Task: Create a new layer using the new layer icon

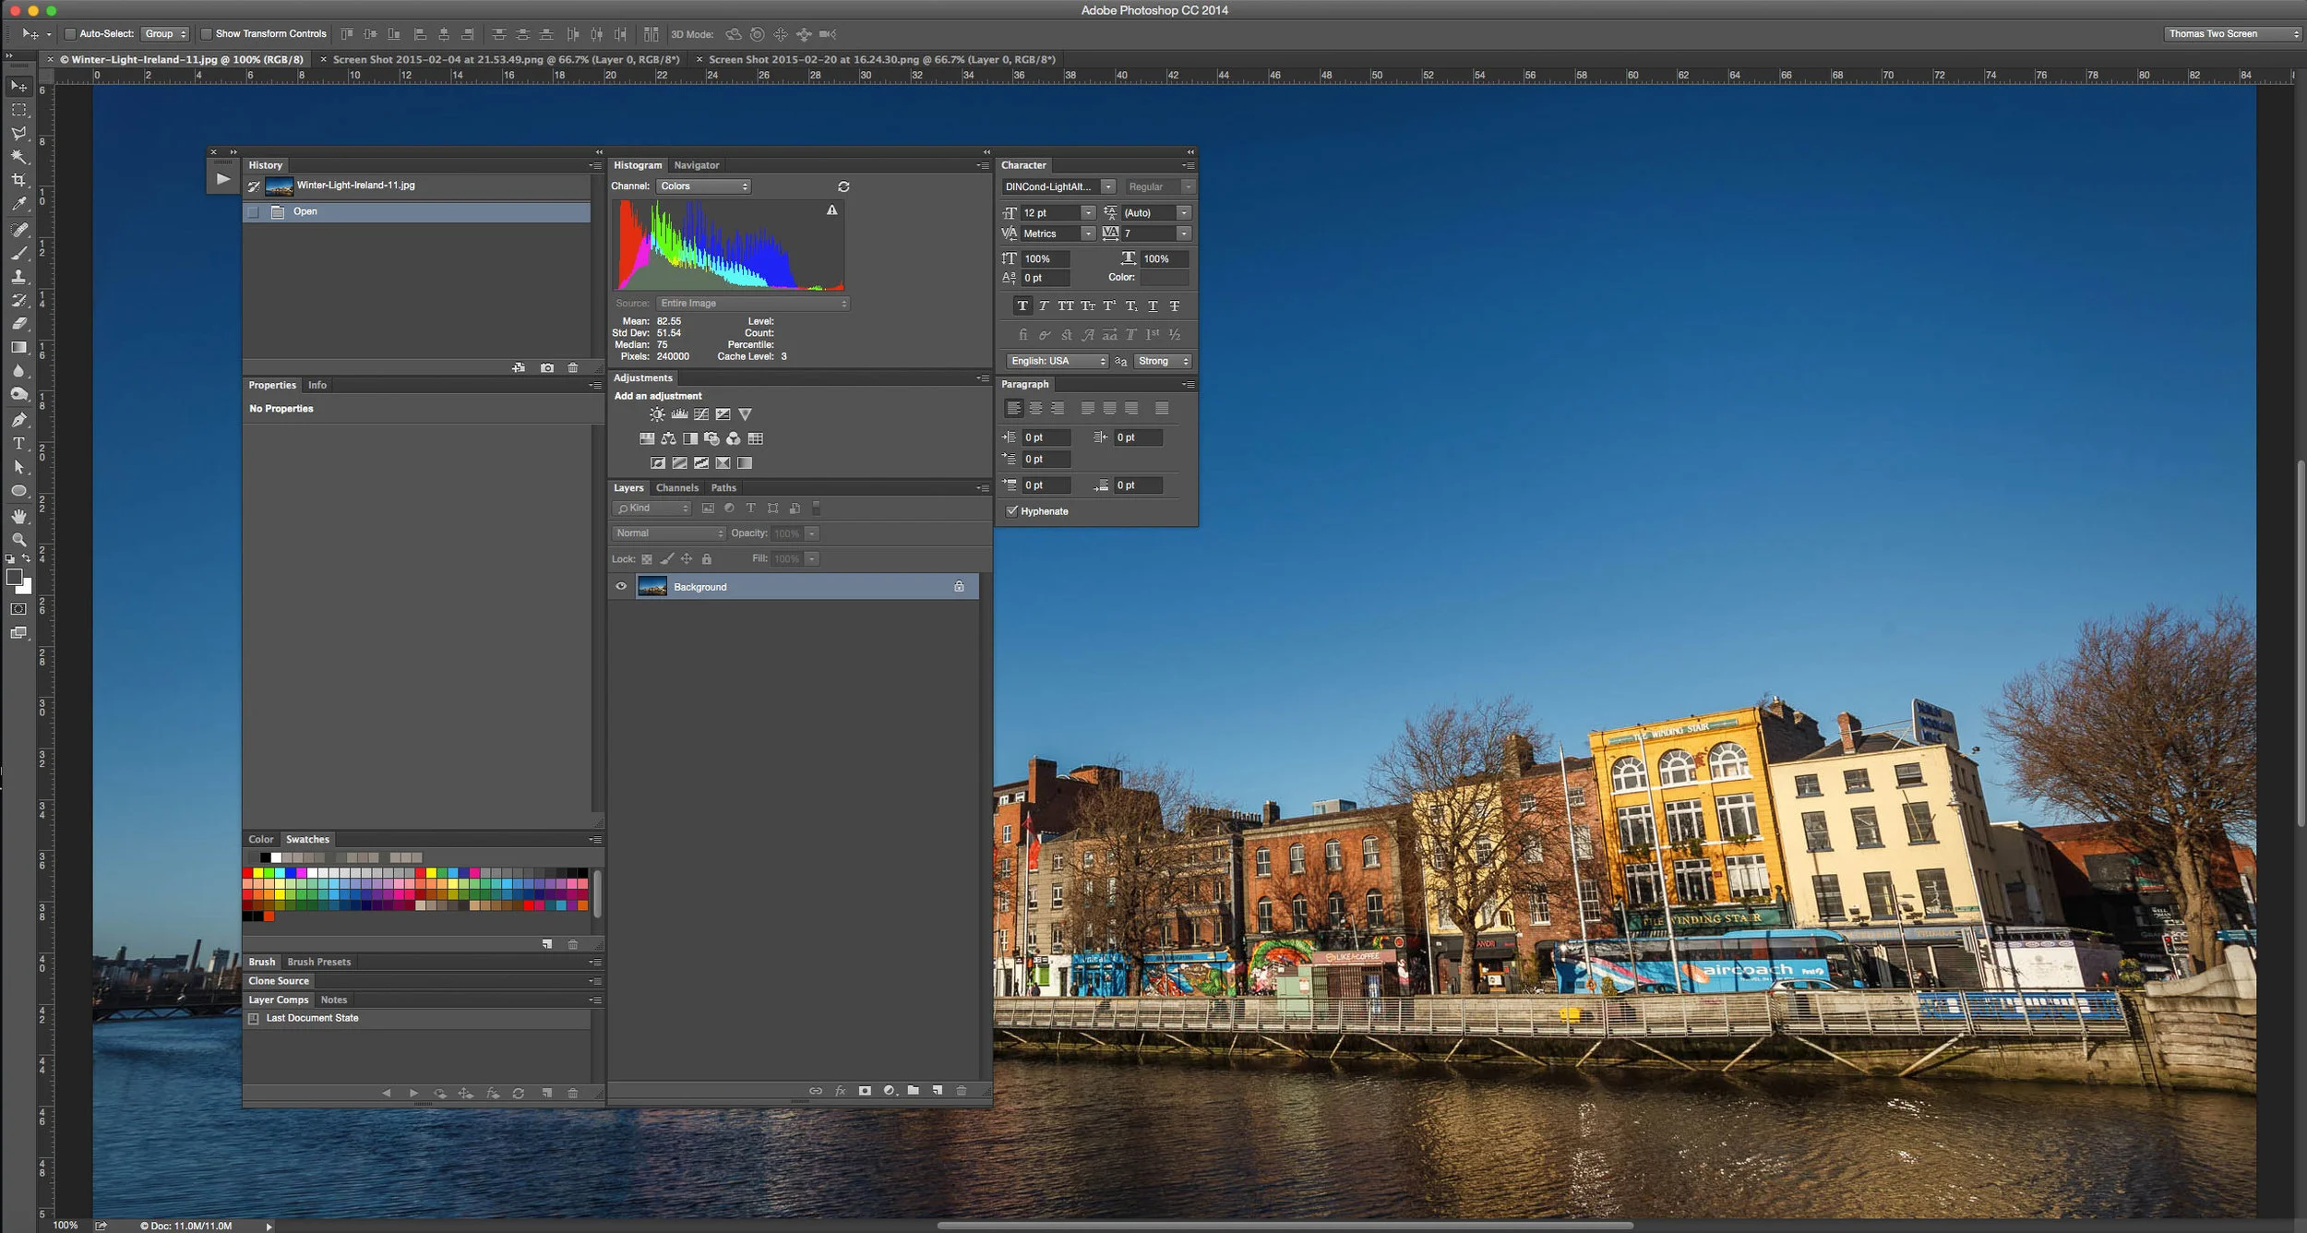Action: click(x=936, y=1090)
